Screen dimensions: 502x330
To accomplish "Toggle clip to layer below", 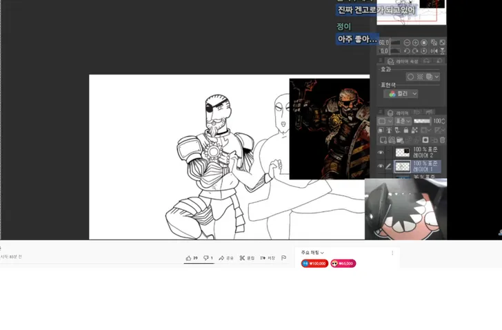I will pos(381,130).
